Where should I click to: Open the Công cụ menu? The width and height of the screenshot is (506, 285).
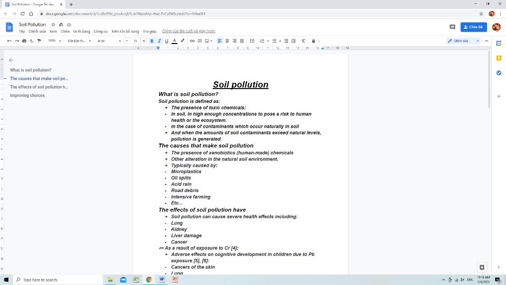click(x=101, y=31)
